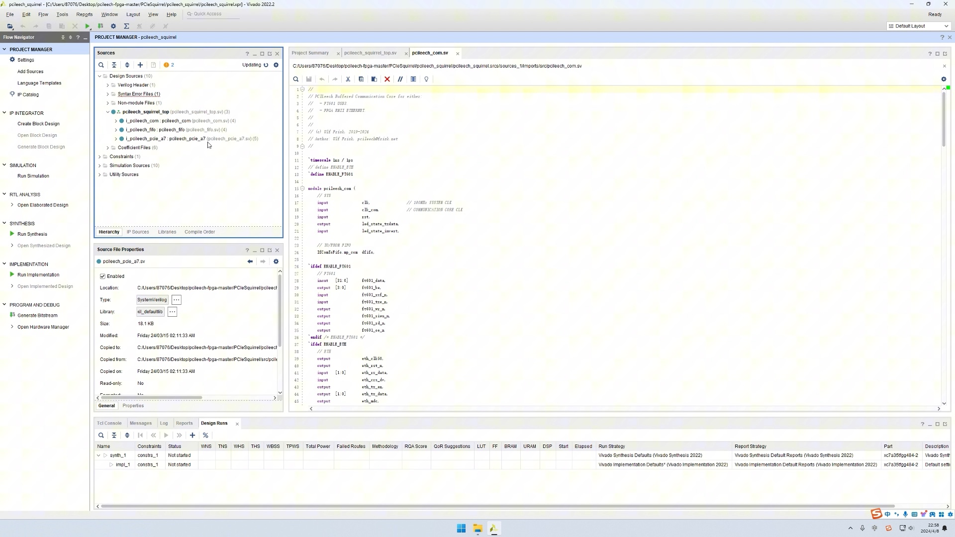Click Generate Bitstream
This screenshot has height=537, width=955.
pos(37,316)
